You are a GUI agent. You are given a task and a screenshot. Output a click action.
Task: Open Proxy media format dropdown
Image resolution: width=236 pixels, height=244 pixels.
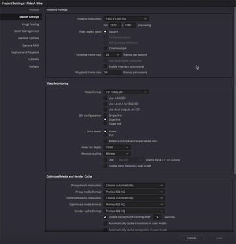click(134, 192)
